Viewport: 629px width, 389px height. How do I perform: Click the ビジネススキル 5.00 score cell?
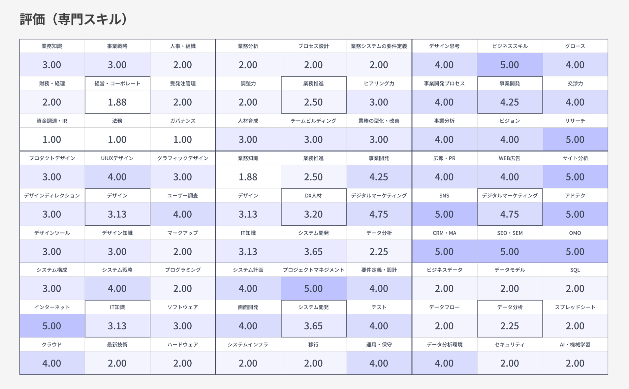pos(510,65)
